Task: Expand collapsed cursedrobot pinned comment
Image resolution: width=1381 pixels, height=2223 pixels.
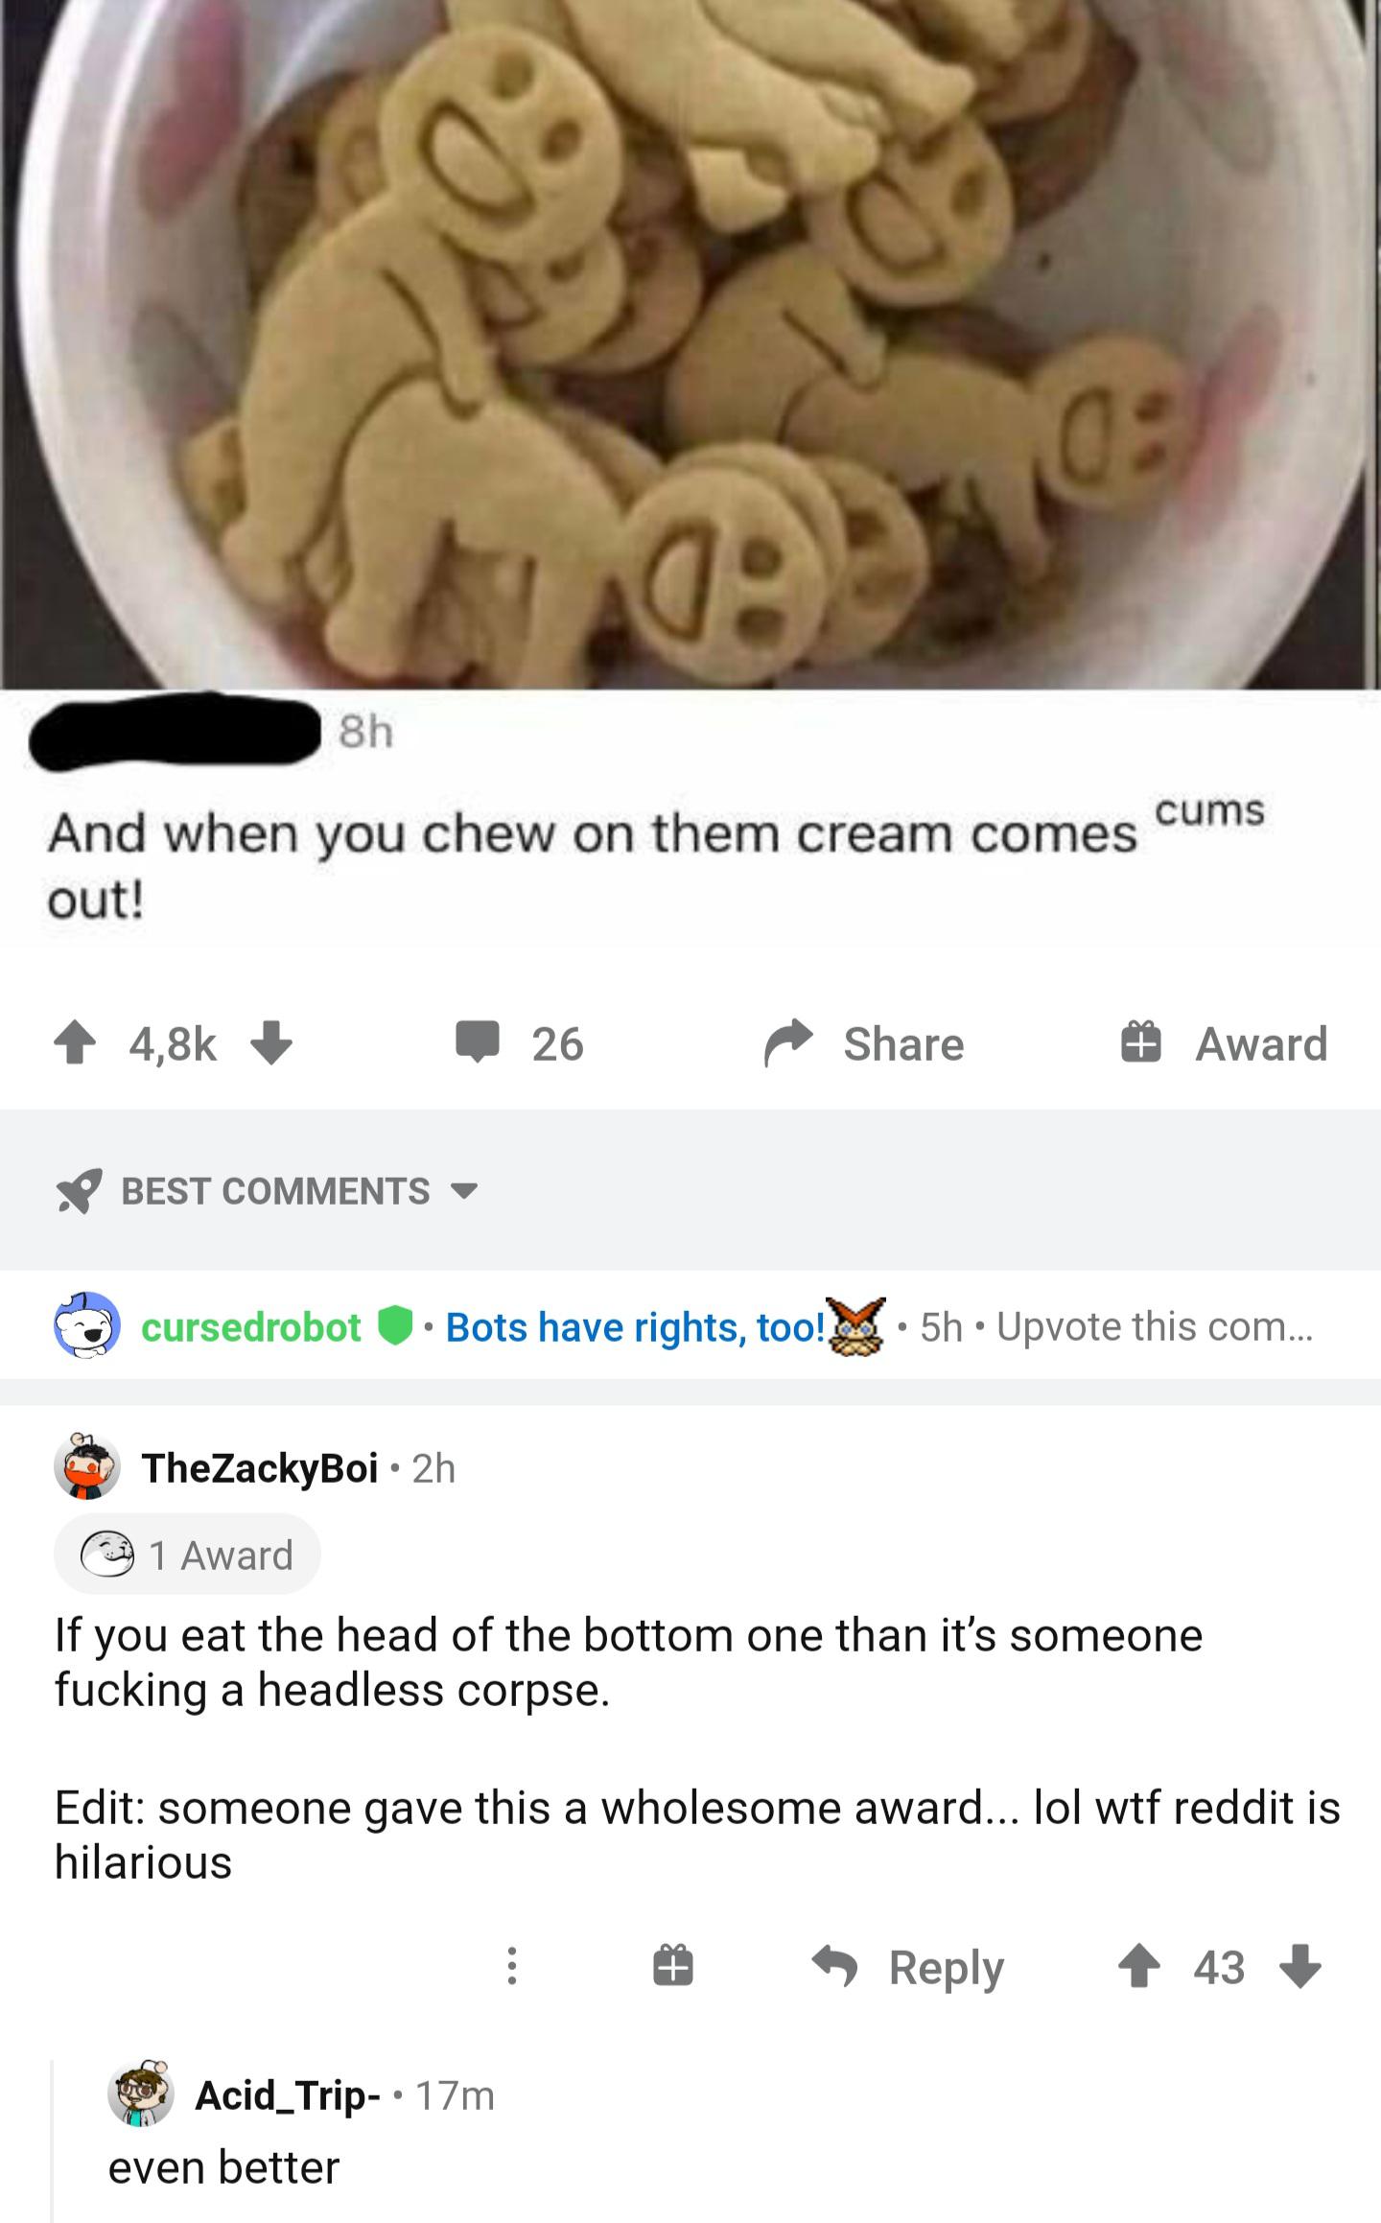Action: pos(690,1326)
